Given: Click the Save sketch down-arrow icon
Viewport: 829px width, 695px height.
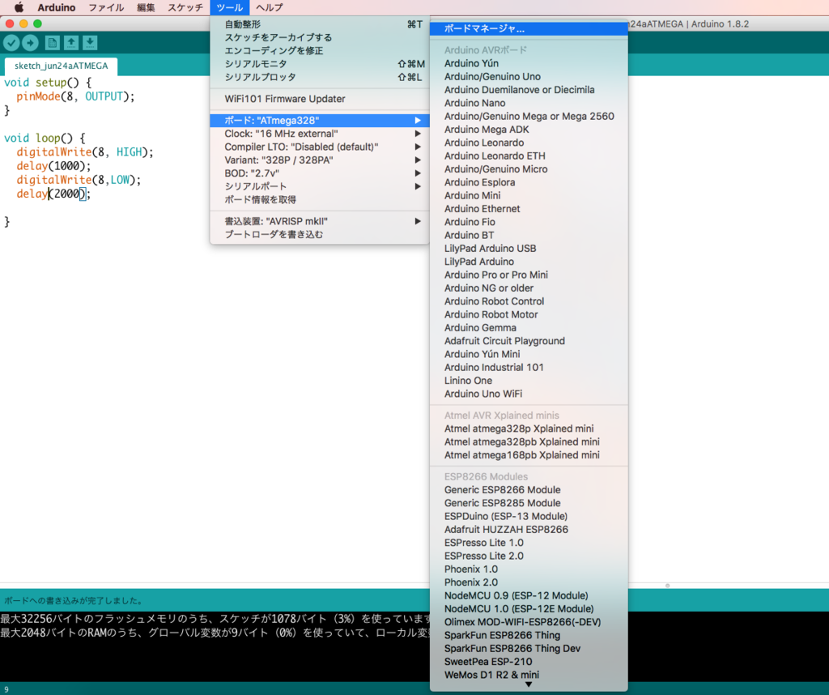Looking at the screenshot, I should pos(90,43).
